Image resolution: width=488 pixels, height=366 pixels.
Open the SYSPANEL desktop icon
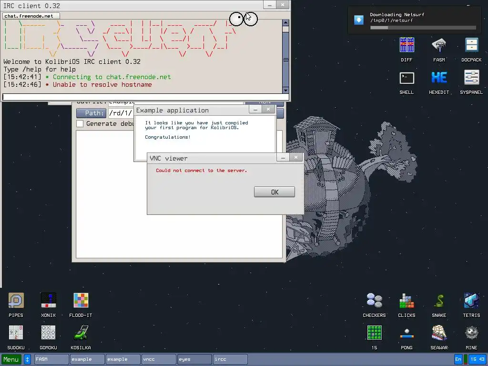pos(471,78)
